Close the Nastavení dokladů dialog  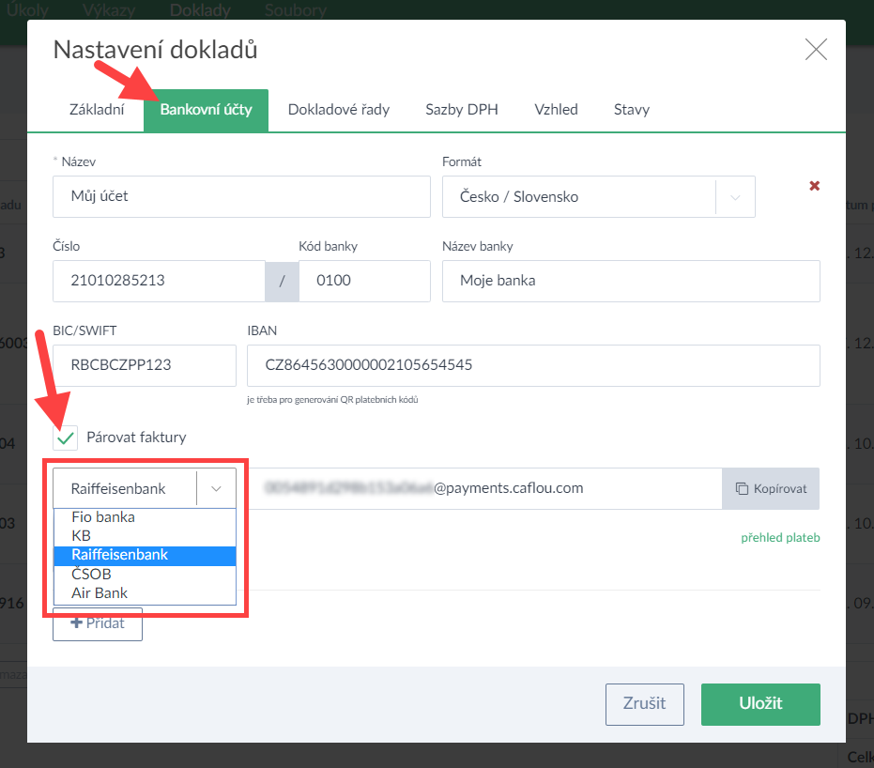click(816, 50)
